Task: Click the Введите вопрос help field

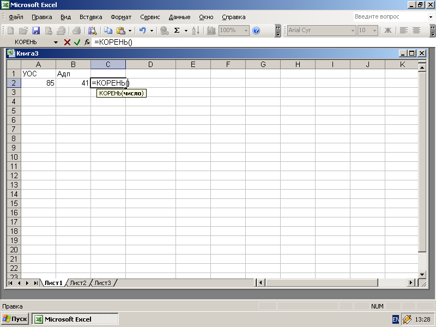Action: click(391, 17)
